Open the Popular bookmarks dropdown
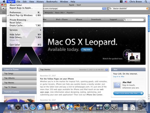The height and width of the screenshot is (113, 150). pos(70,13)
